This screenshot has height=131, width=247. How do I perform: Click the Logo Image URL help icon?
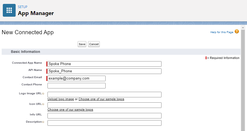pyautogui.click(x=43, y=94)
